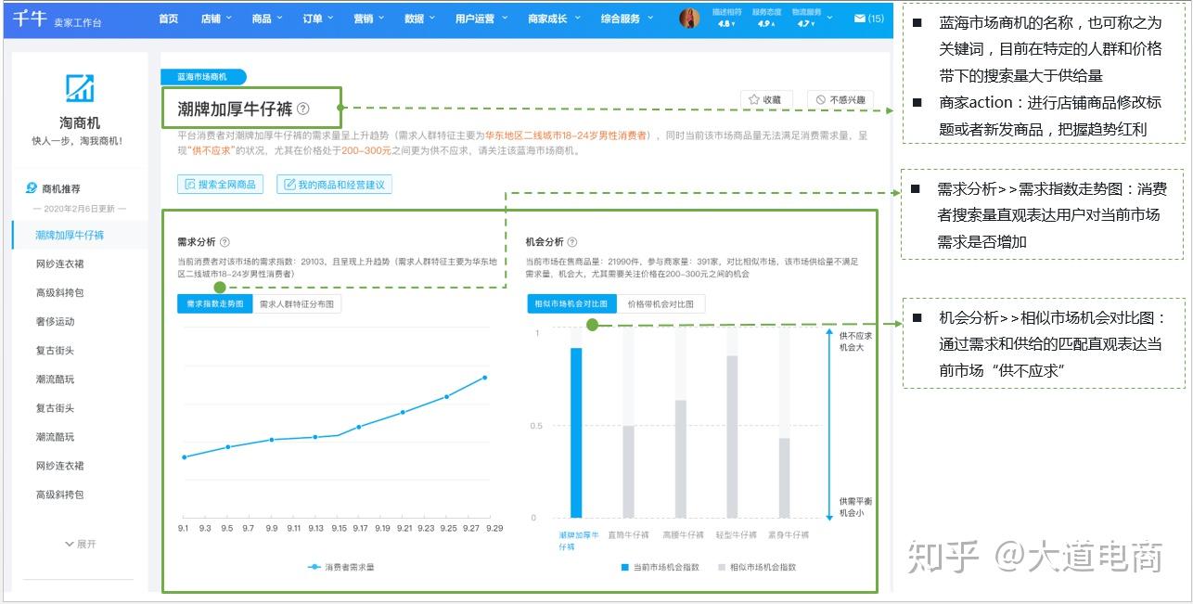
Task: Click the help icon next to 机会分析
Action: [572, 242]
